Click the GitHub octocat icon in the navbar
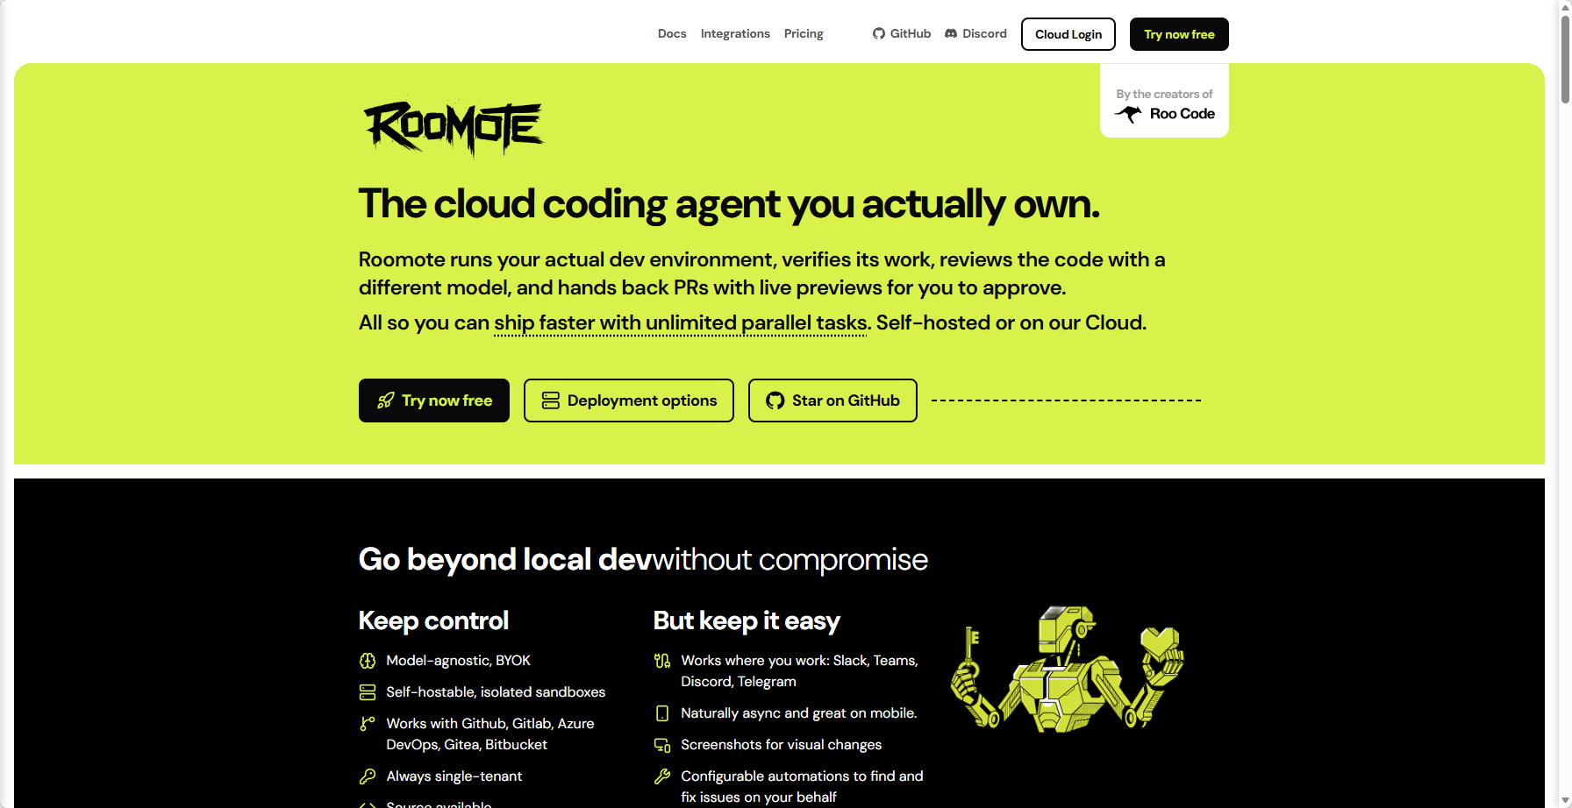 (x=879, y=34)
